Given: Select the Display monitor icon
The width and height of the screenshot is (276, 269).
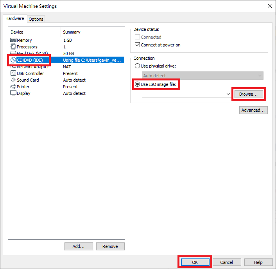Looking at the screenshot, I should (x=13, y=93).
